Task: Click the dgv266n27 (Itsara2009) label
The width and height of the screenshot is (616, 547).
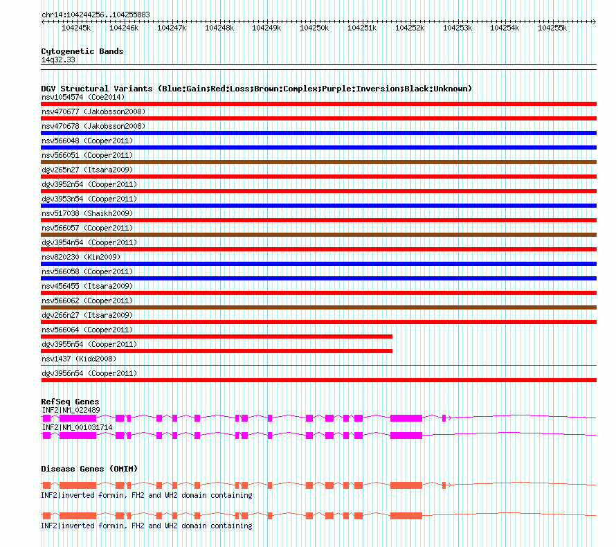Action: 87,315
